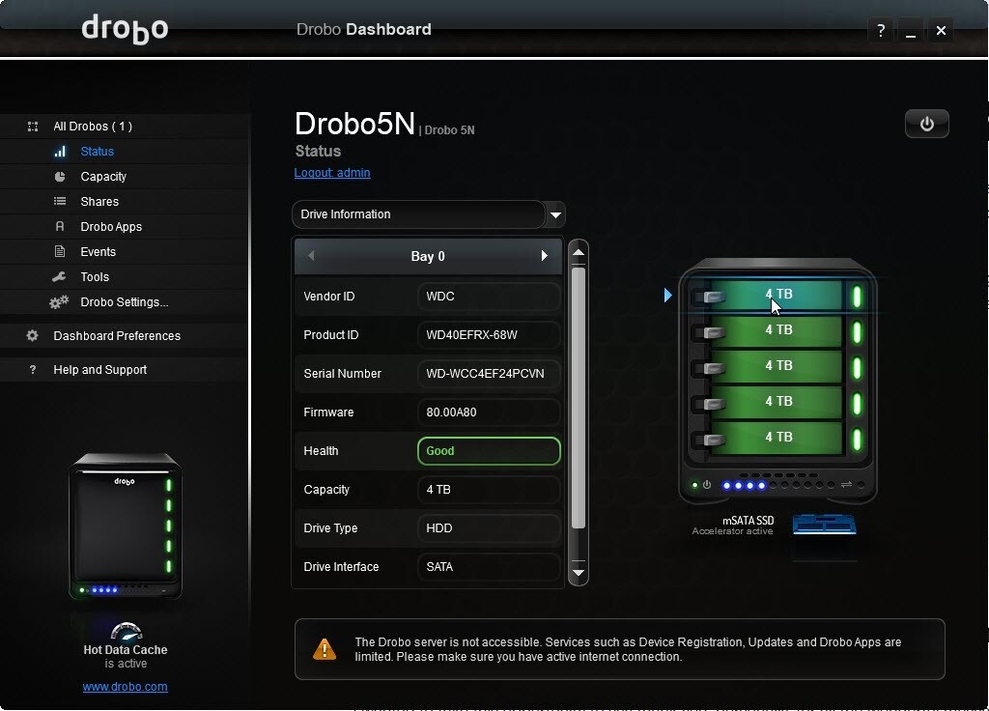Screen dimensions: 989x711
Task: Click the Capacity pie-chart icon
Action: point(60,177)
